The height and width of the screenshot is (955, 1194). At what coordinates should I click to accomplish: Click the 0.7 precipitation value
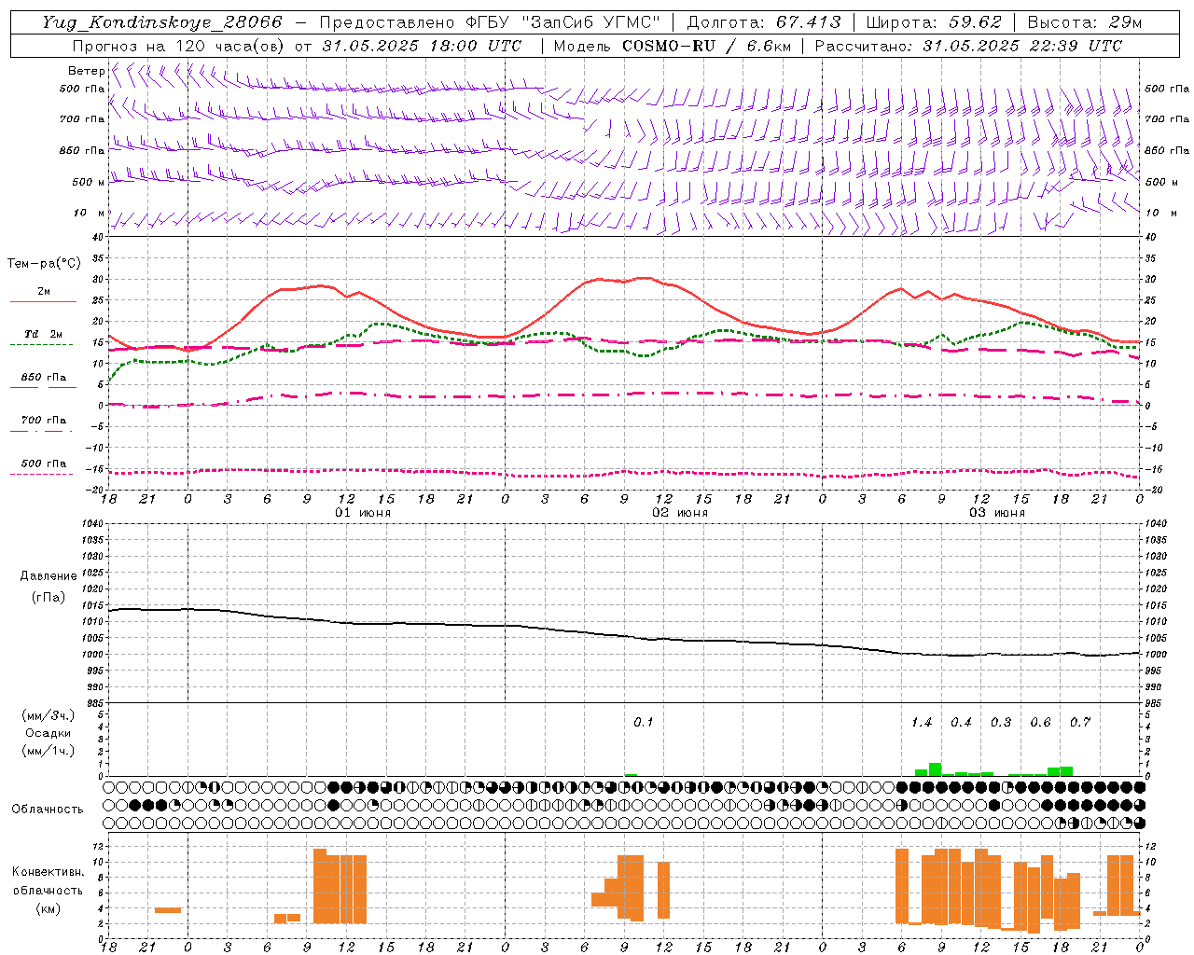pyautogui.click(x=1080, y=722)
